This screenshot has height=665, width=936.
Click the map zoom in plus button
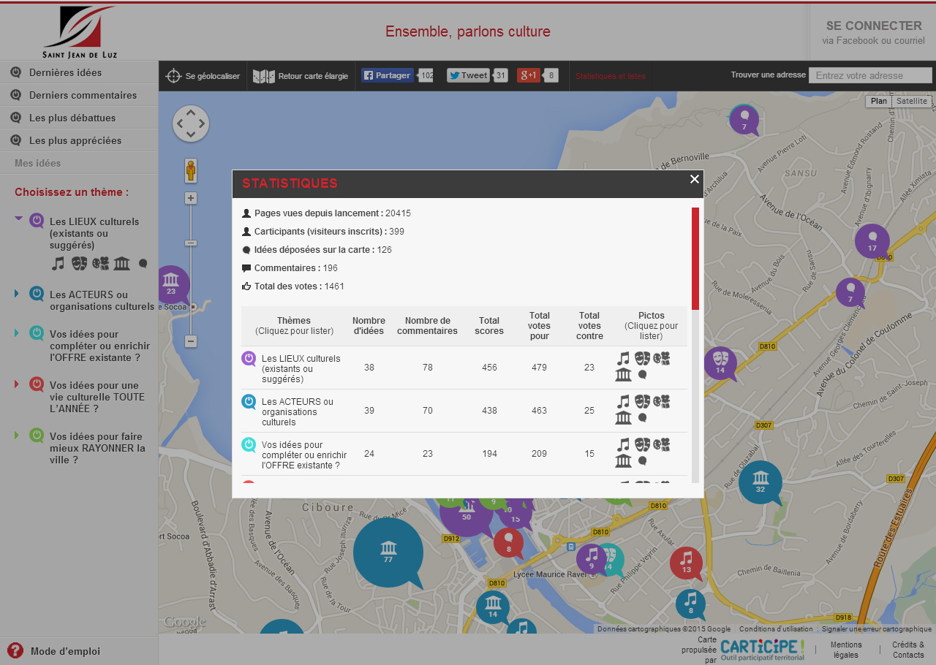191,198
